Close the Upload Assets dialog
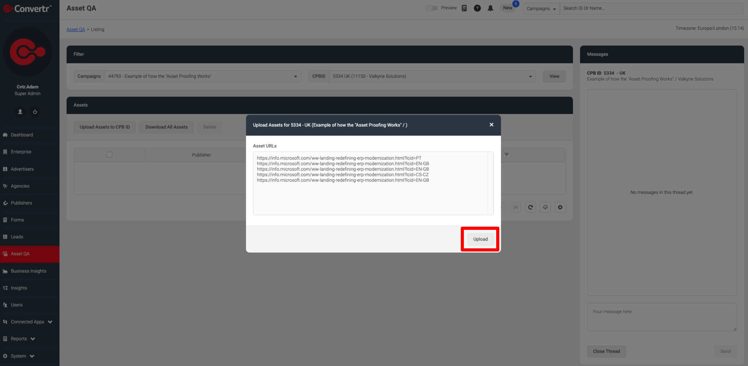The height and width of the screenshot is (366, 748). pos(491,125)
